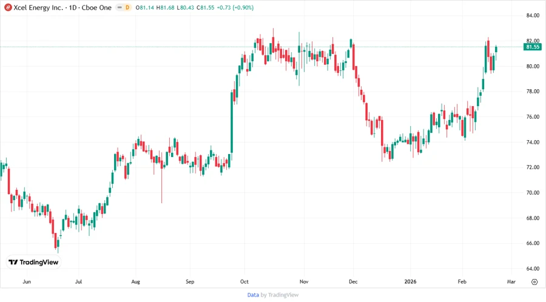Toggle the market status pill indicator

[120, 8]
